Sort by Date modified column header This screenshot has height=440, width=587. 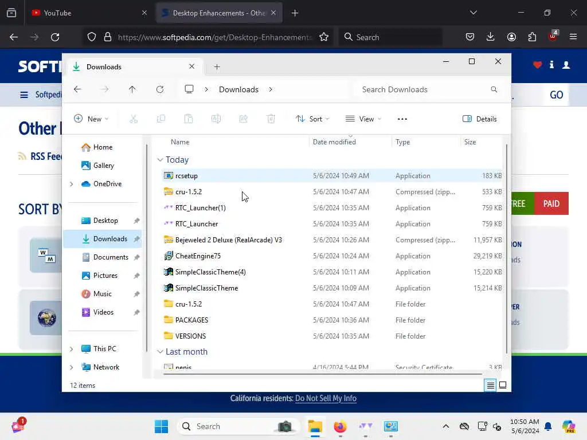tap(334, 142)
